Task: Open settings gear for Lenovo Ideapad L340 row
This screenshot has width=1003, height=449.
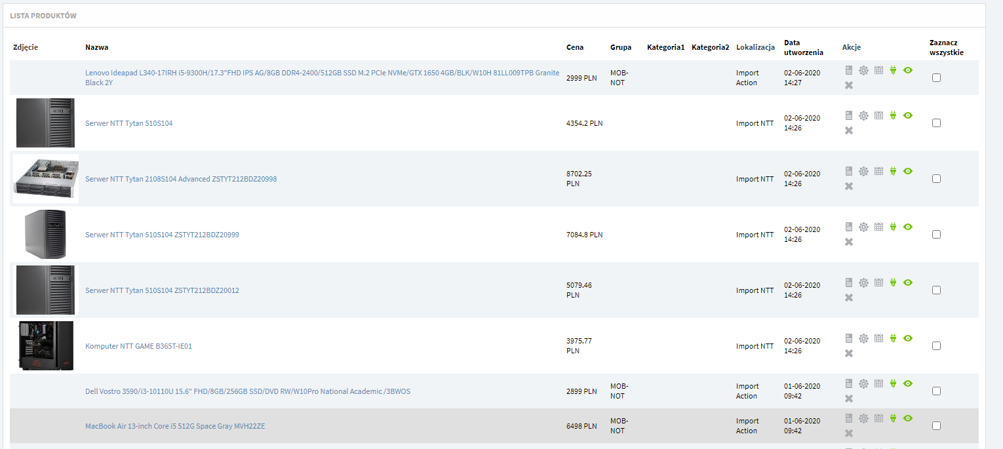Action: coord(863,70)
